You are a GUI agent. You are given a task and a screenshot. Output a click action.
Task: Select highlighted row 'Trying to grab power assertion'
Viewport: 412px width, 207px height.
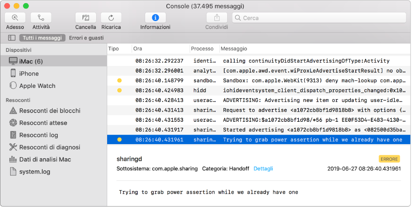(258, 140)
